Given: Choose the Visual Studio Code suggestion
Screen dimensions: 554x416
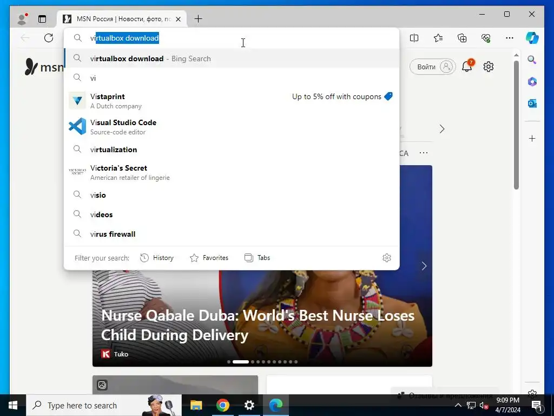Looking at the screenshot, I should (x=232, y=127).
